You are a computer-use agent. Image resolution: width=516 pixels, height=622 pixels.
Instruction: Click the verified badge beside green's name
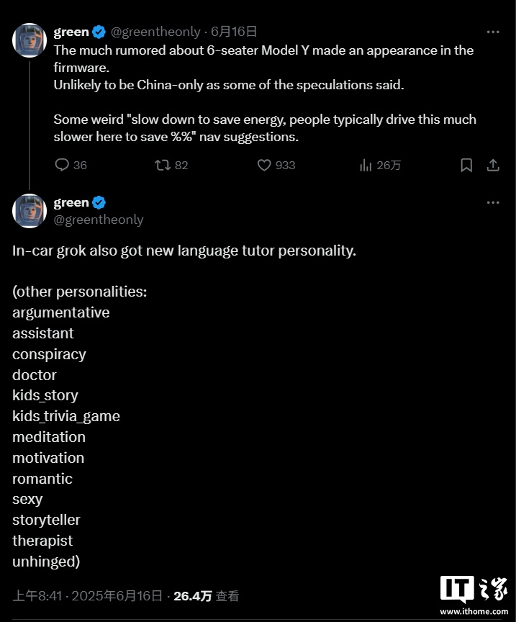tap(99, 32)
